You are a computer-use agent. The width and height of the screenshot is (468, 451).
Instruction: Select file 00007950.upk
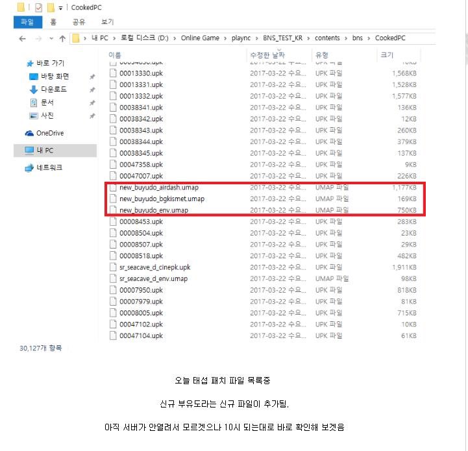(x=141, y=290)
